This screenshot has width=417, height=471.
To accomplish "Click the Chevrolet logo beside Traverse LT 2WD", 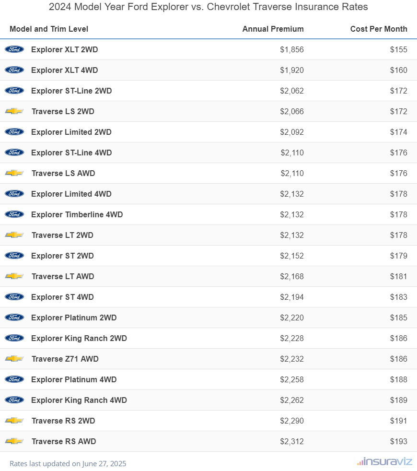I will click(x=14, y=235).
